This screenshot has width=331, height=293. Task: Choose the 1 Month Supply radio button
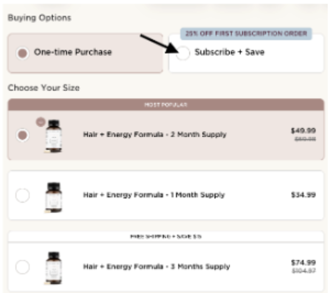(x=22, y=195)
